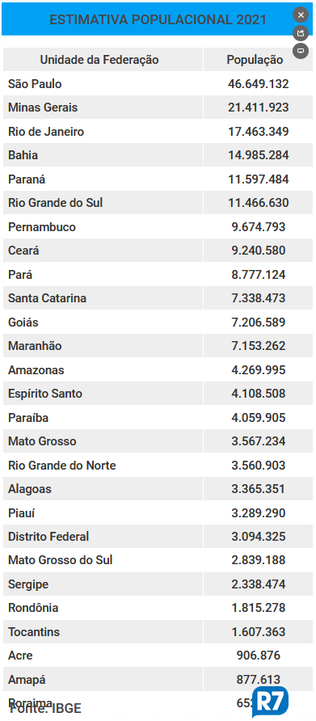Click Pernambuco population 9.674.793
Image resolution: width=316 pixels, height=721 pixels.
(259, 226)
